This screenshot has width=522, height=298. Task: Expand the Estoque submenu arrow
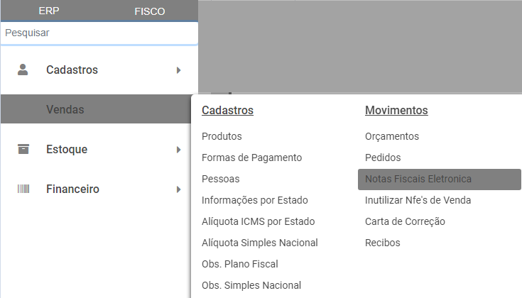click(x=179, y=150)
